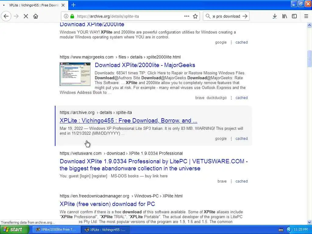Open the Windows Start menu
Viewport: 312px width, 234px height.
pyautogui.click(x=14, y=230)
